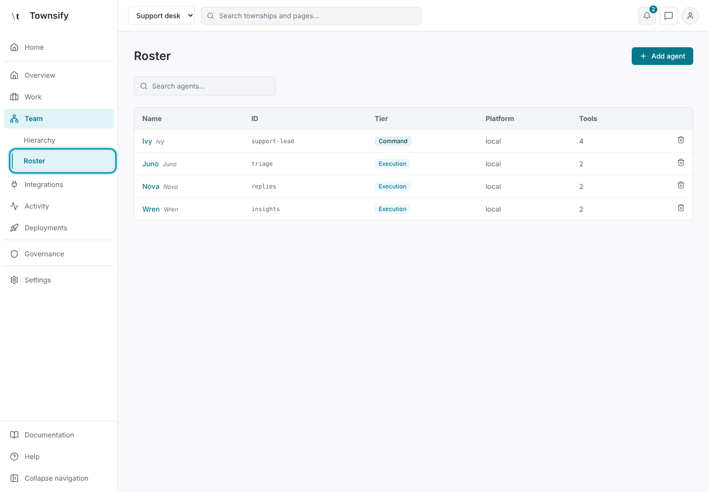This screenshot has width=709, height=492.
Task: Focus the Search agents field
Action: pyautogui.click(x=205, y=86)
